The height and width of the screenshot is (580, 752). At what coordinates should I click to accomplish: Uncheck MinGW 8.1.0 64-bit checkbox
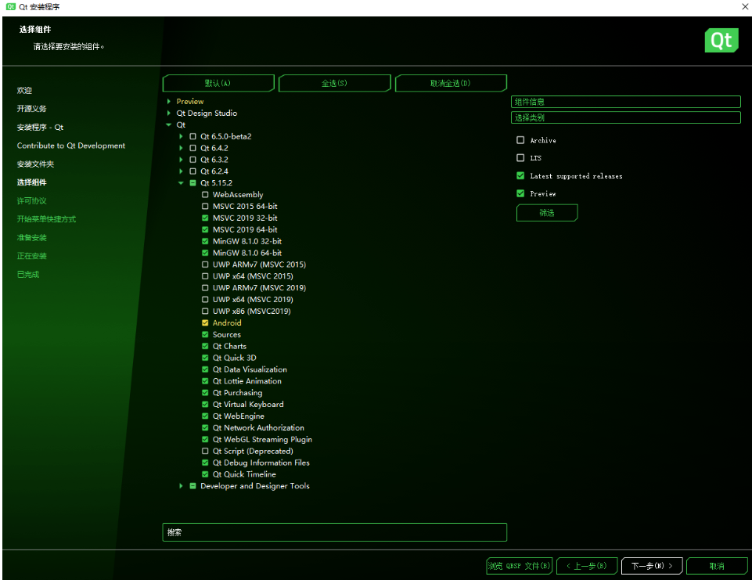pos(205,253)
